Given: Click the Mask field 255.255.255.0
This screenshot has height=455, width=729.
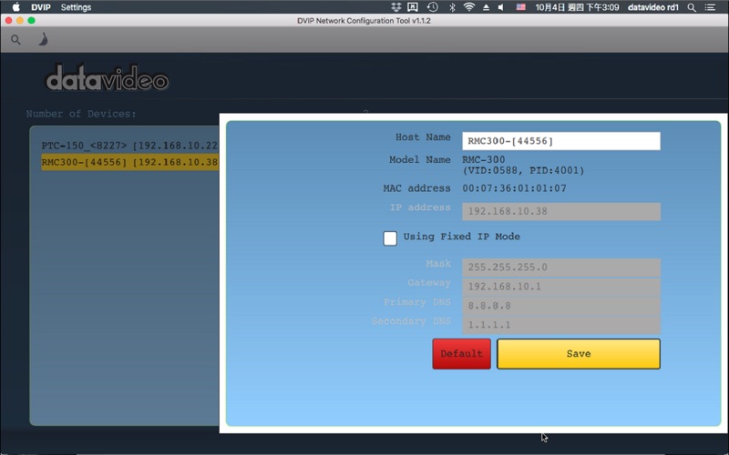Looking at the screenshot, I should (560, 268).
